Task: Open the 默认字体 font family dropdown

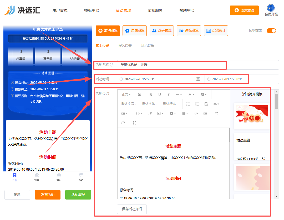Action: 149,104
